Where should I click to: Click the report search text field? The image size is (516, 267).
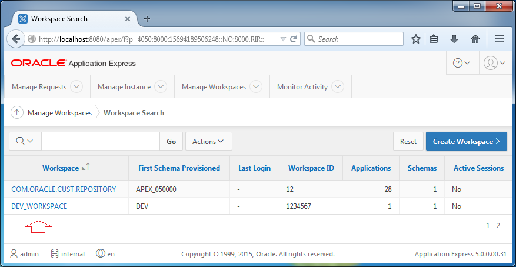click(101, 141)
